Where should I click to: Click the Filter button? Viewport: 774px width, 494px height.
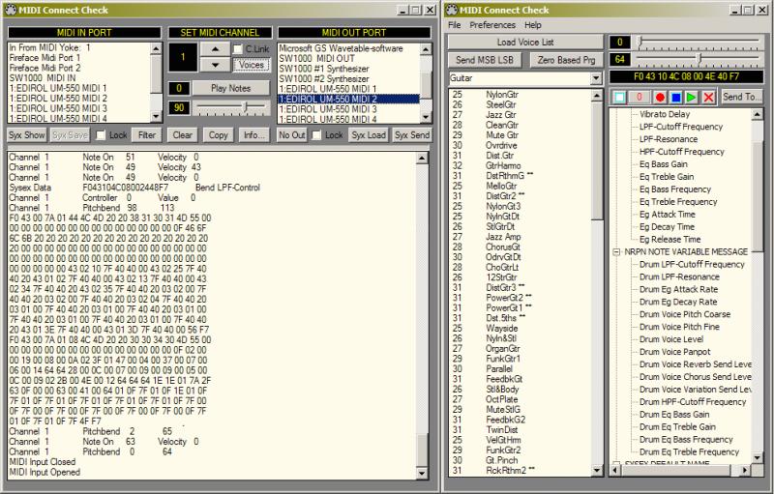point(147,135)
